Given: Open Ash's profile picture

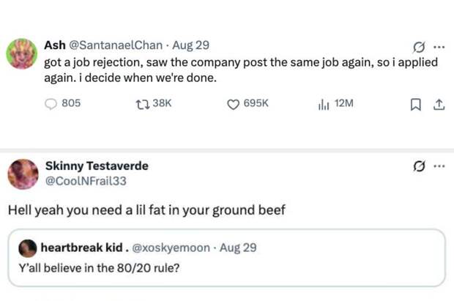Looking at the screenshot, I should click(x=22, y=53).
